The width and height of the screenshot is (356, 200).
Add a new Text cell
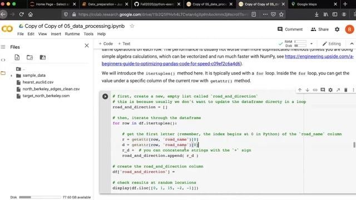(124, 43)
